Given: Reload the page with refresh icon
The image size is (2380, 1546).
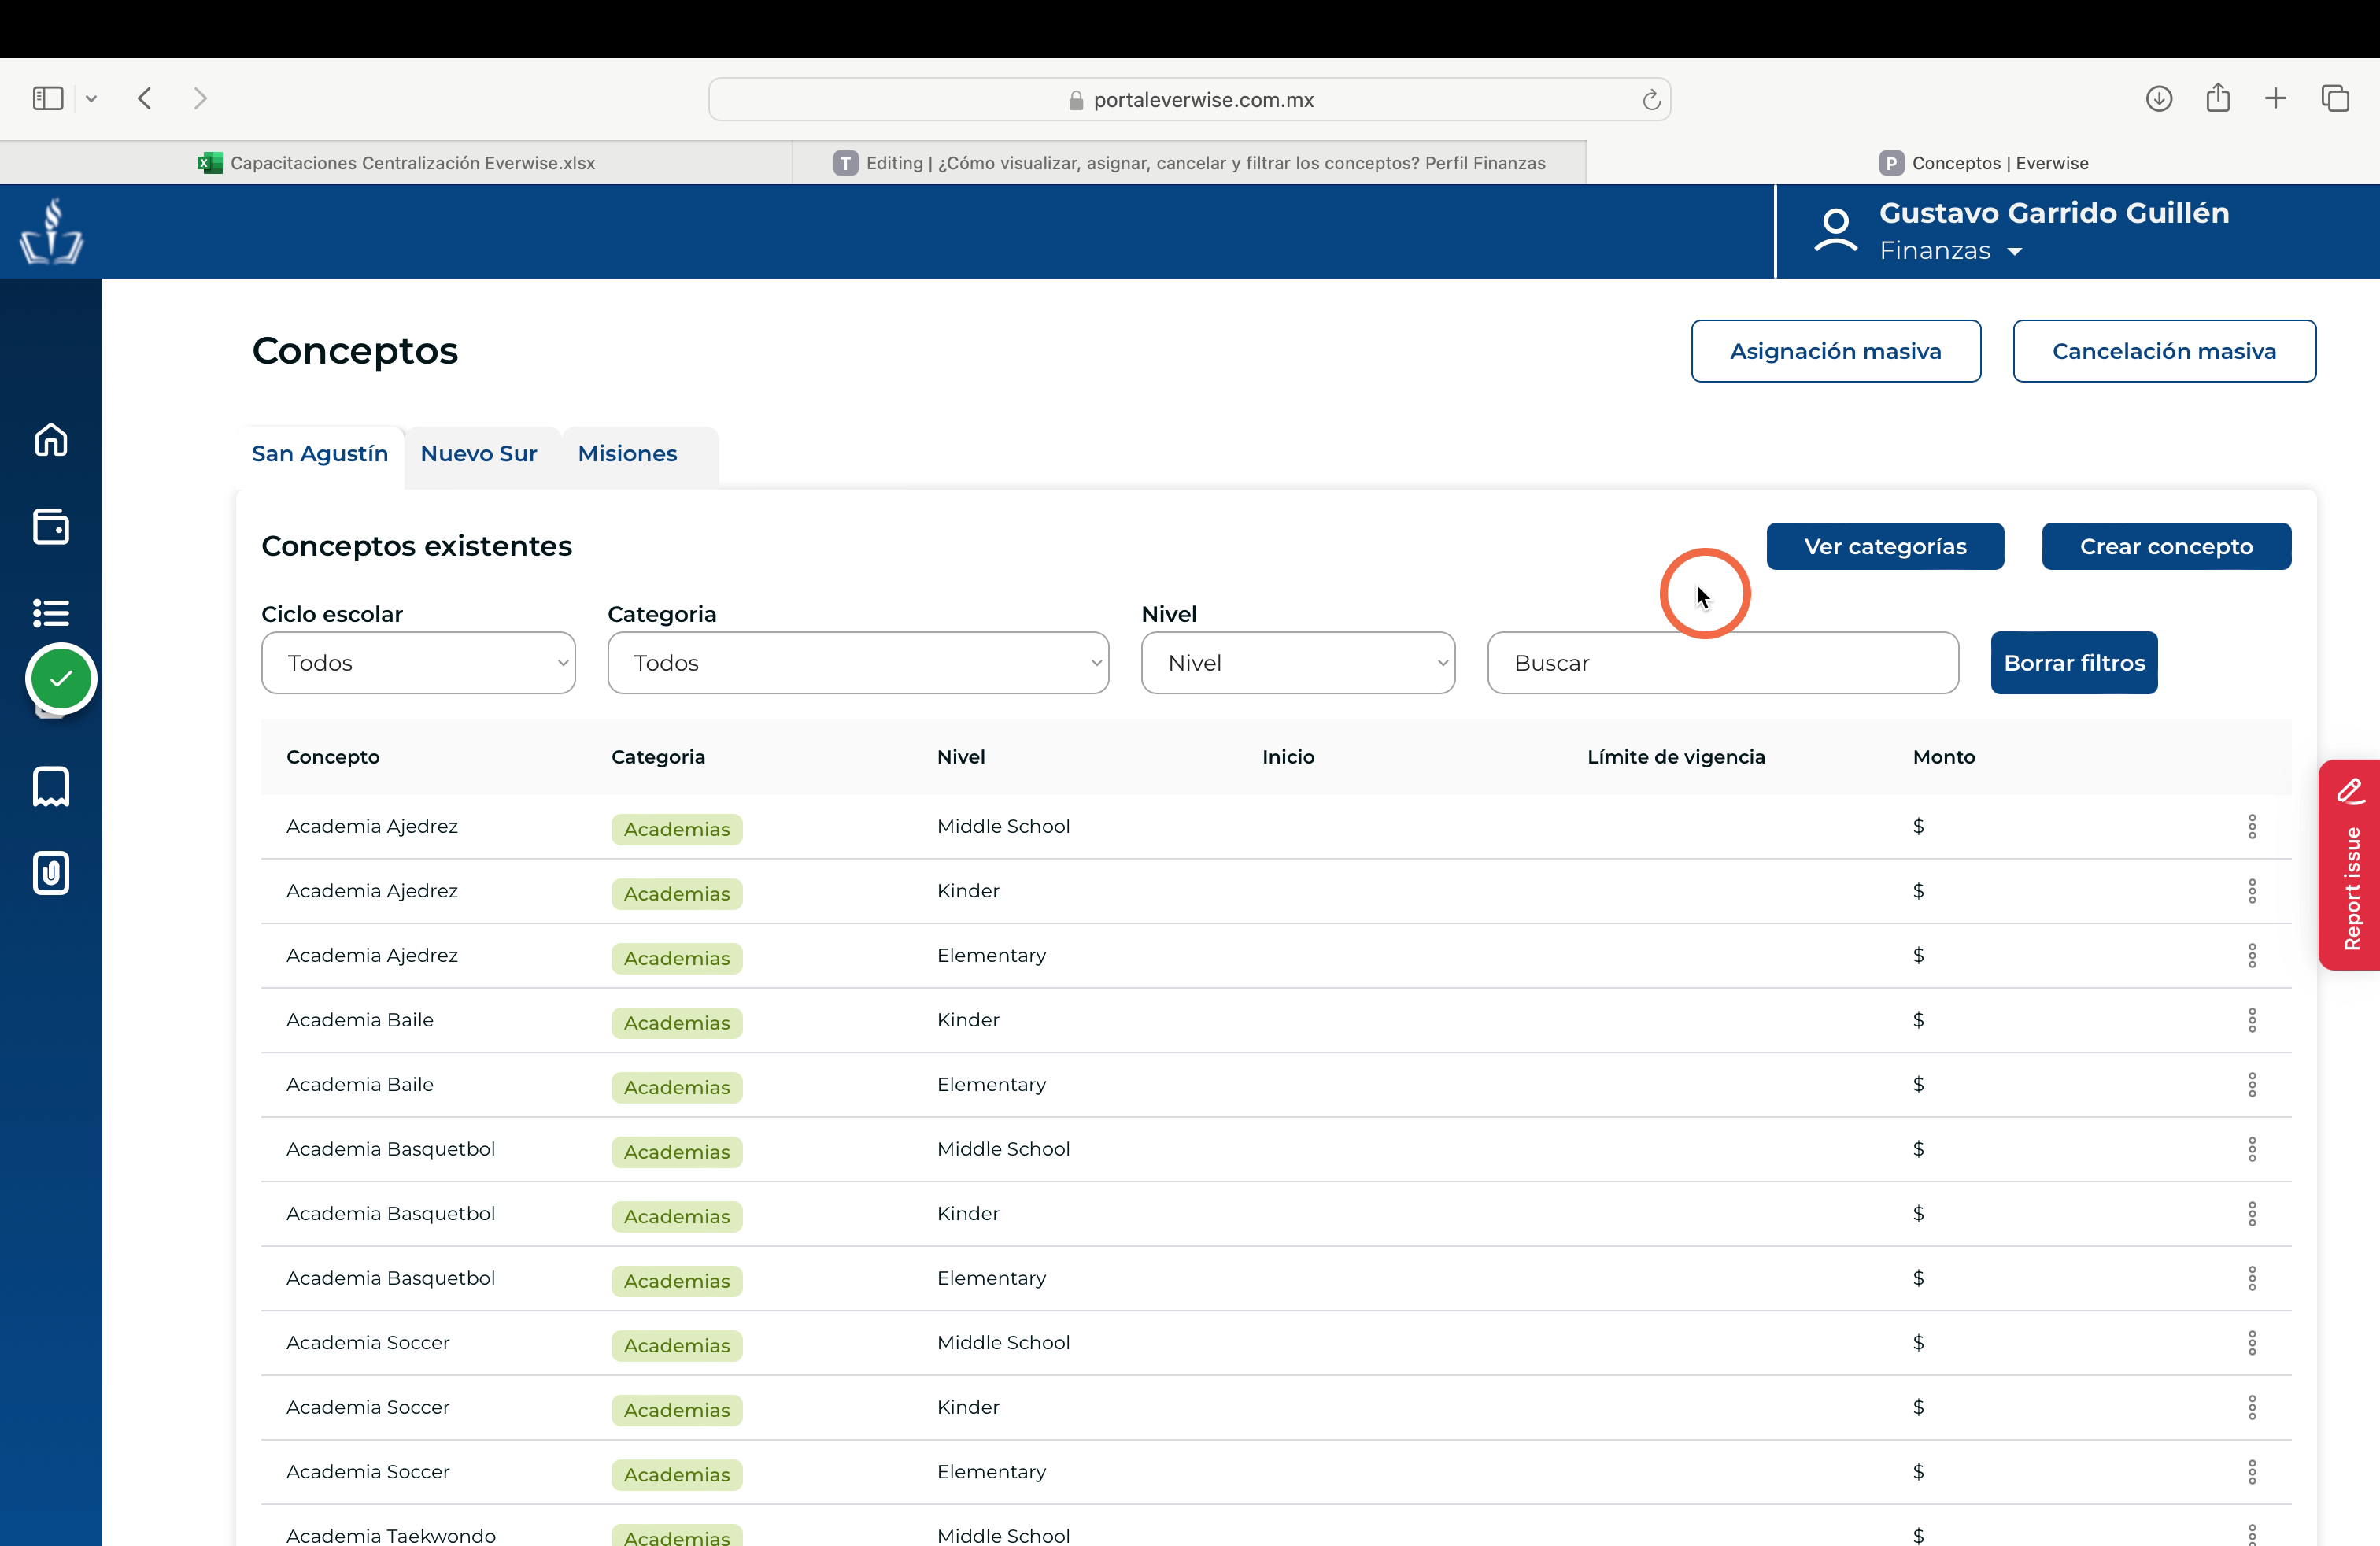Looking at the screenshot, I should [x=1651, y=100].
